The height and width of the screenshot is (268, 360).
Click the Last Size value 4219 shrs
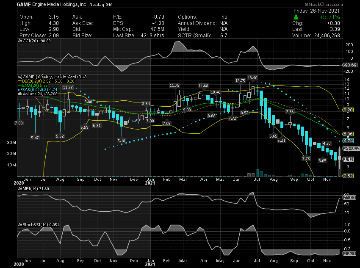pyautogui.click(x=152, y=36)
